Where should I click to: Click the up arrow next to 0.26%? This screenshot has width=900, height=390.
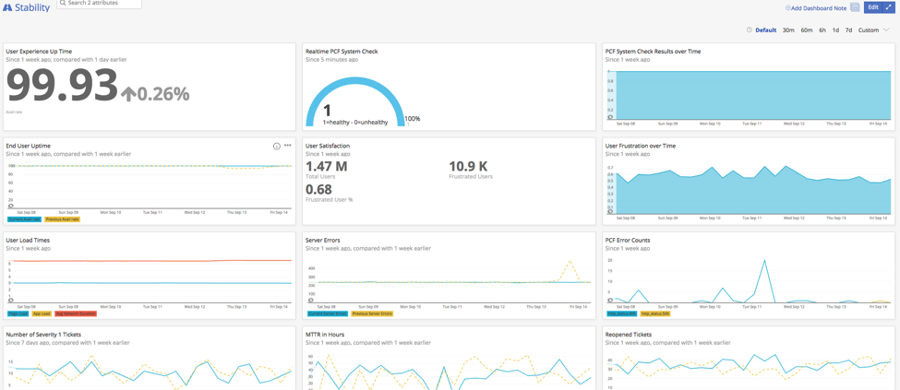click(x=128, y=95)
